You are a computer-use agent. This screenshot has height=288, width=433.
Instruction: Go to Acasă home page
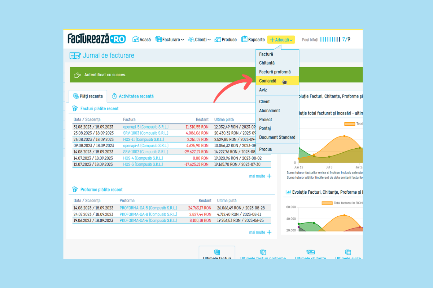coord(141,40)
